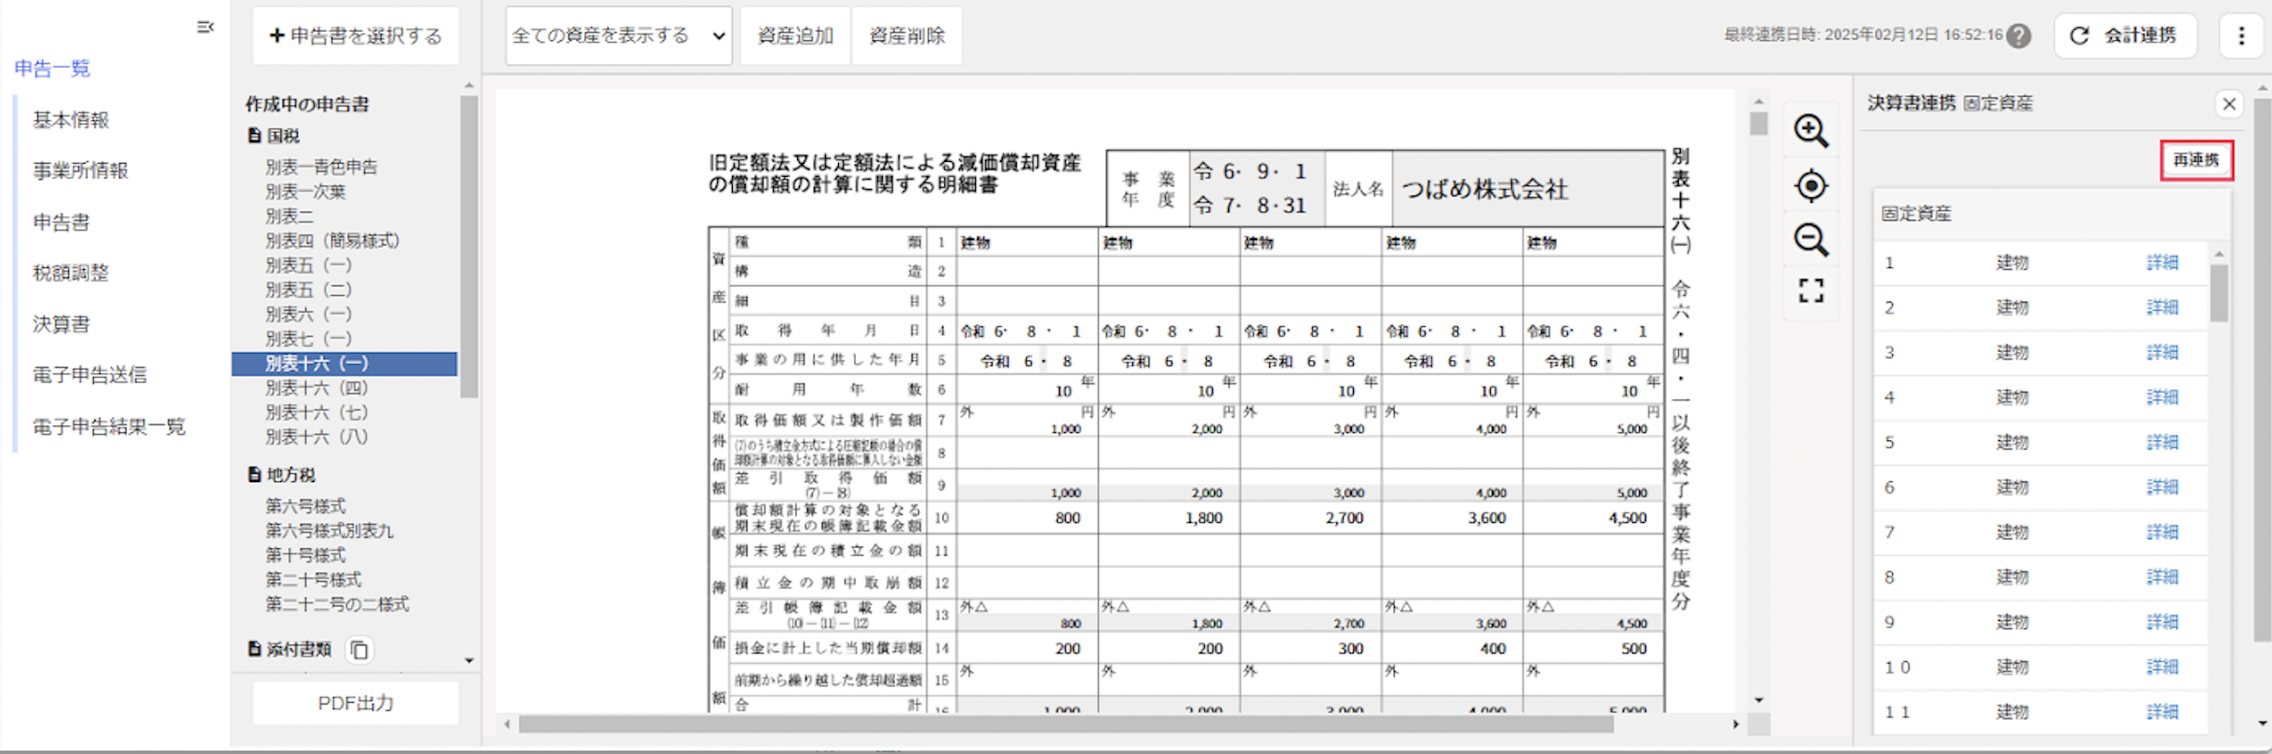Open 詳細 link for fixed asset 3
Screen dimensions: 2272x754
point(2162,353)
